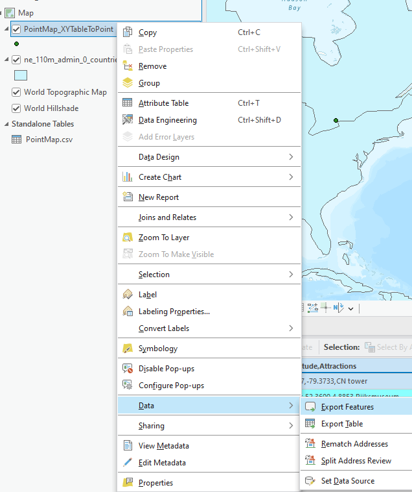Toggle World Topographic Map visibility checkbox
Image resolution: width=412 pixels, height=492 pixels.
[x=16, y=92]
